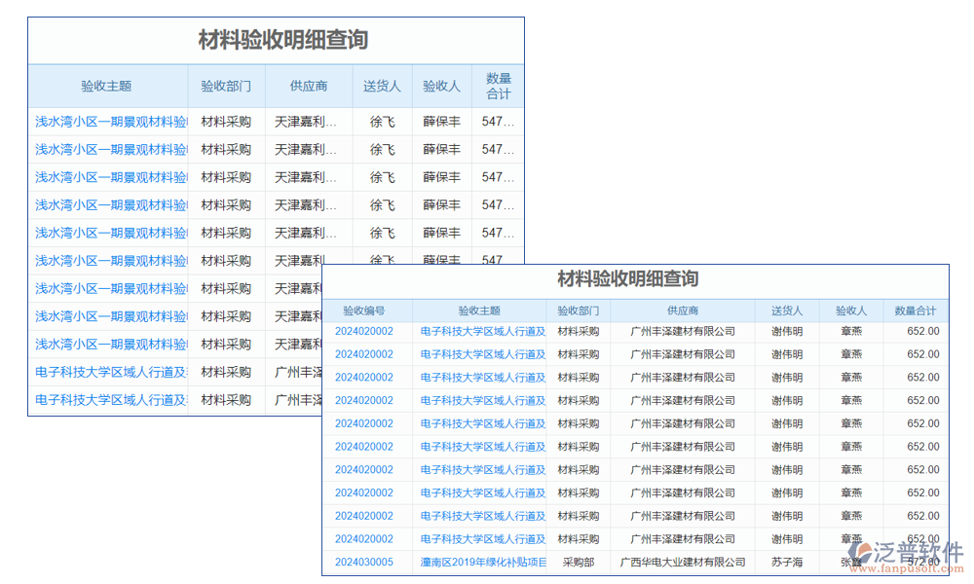Open the 电子科技大学区域人行道及 subject link

484,331
